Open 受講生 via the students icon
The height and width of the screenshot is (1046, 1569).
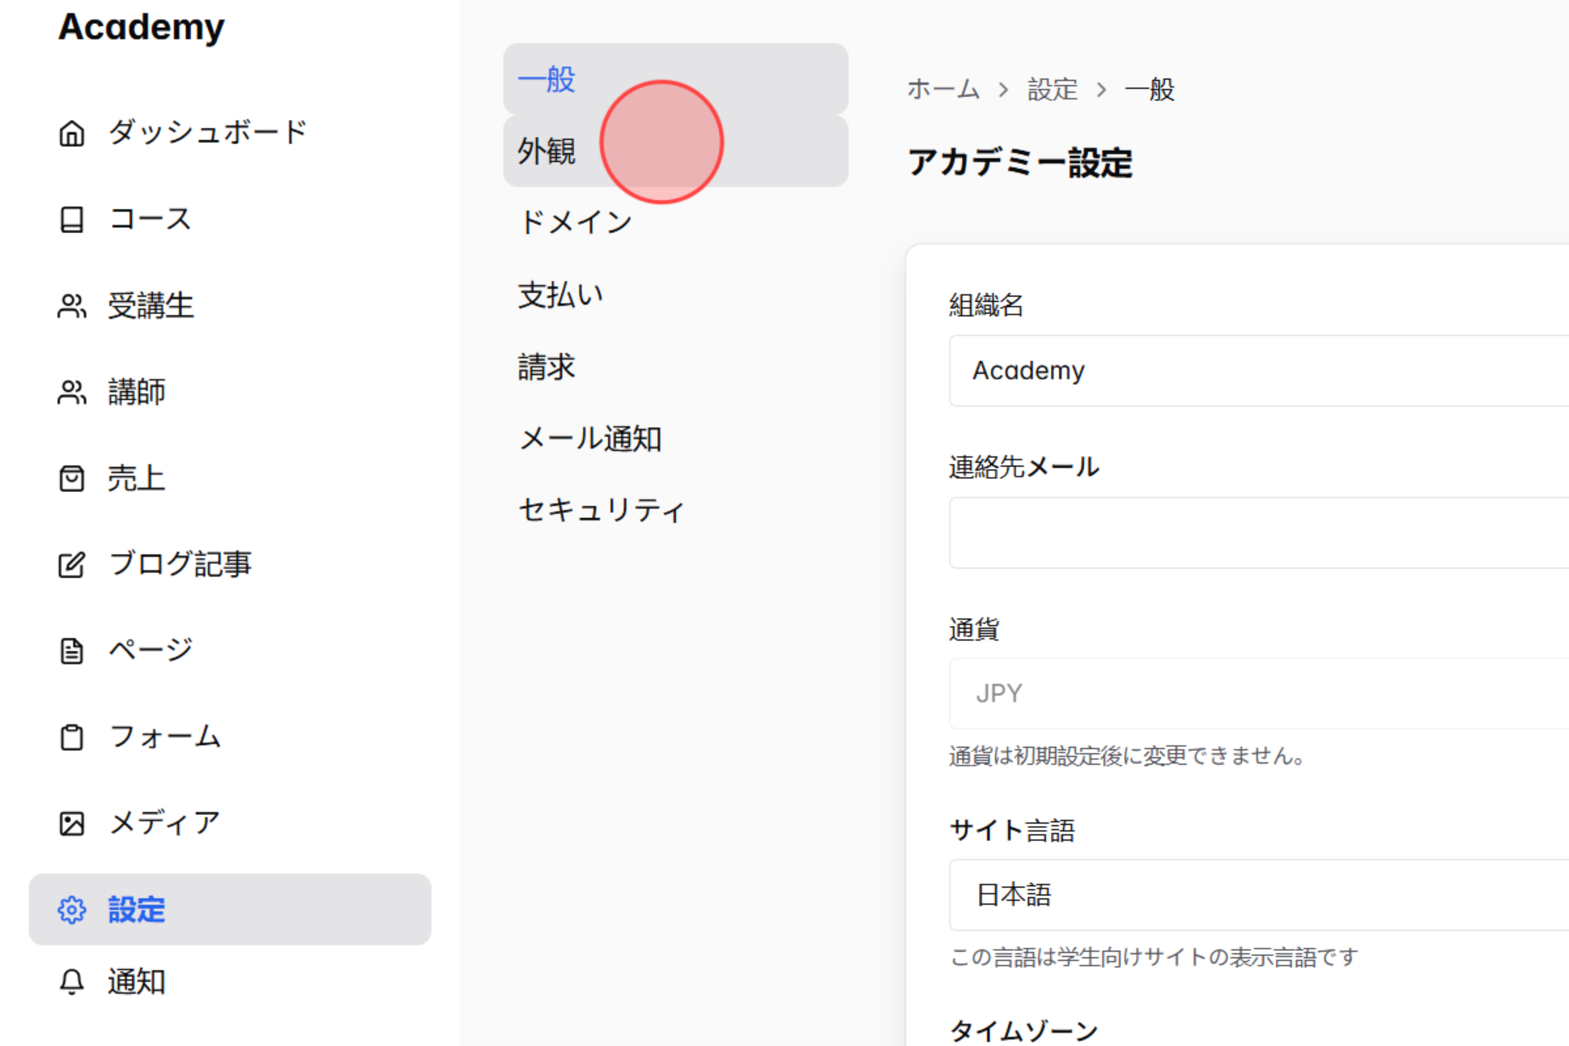pos(71,306)
